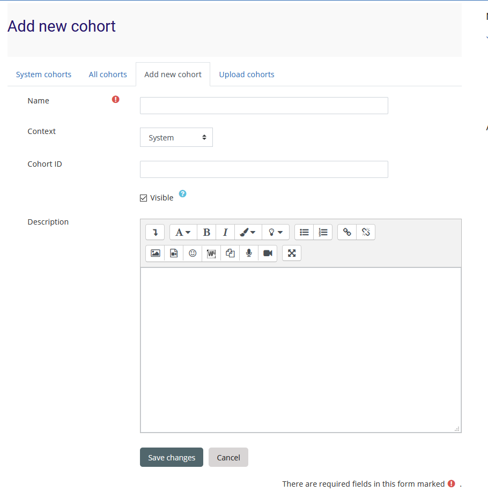Screen dimensions: 488x499
Task: Apply italic formatting in description editor
Action: 225,232
